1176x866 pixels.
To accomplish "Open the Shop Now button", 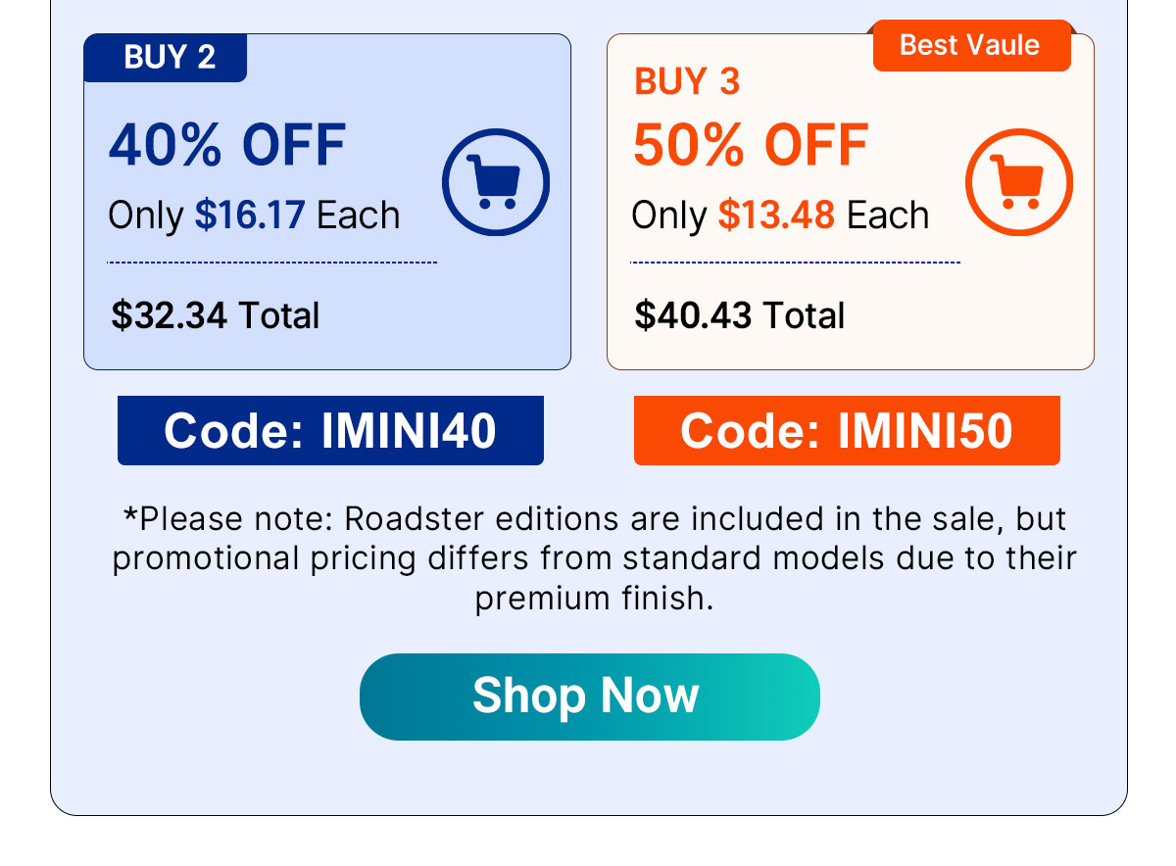I will [x=590, y=697].
